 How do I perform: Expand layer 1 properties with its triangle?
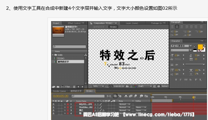tap(65, 104)
